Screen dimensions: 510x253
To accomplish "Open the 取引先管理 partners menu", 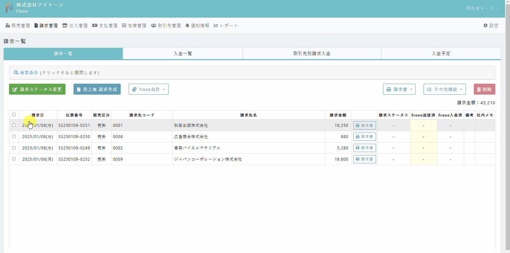I will pos(166,26).
